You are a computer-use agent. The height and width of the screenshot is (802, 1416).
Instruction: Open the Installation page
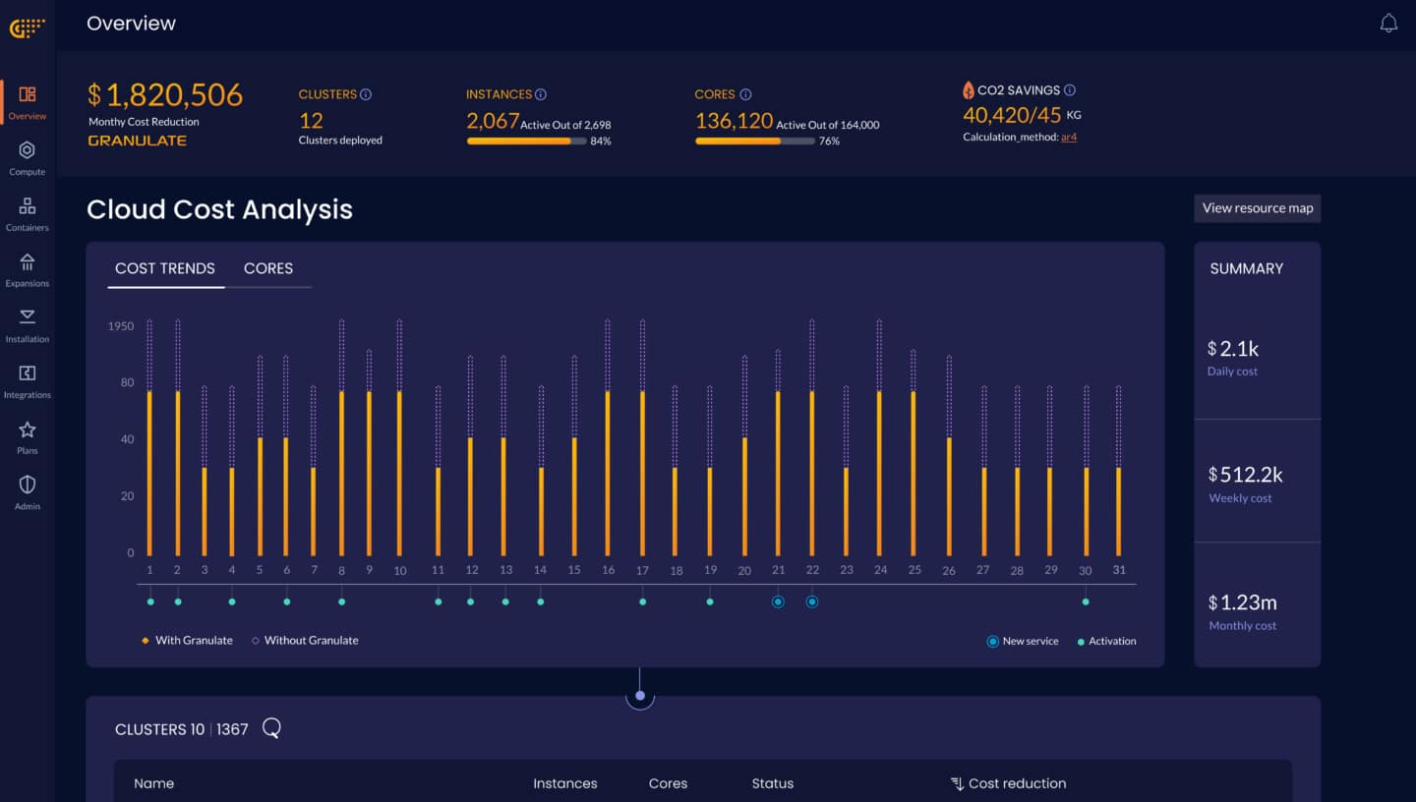pyautogui.click(x=28, y=325)
